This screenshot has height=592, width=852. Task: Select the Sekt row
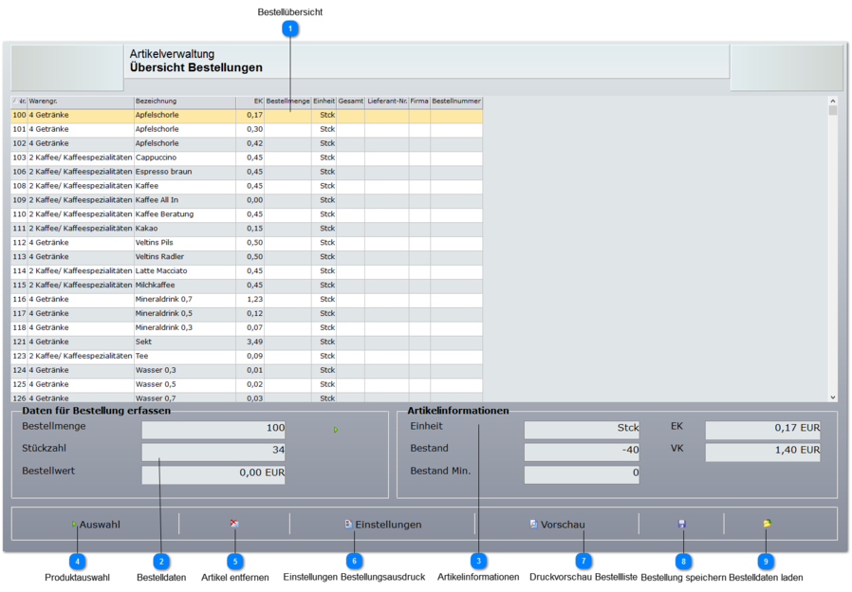[246, 342]
